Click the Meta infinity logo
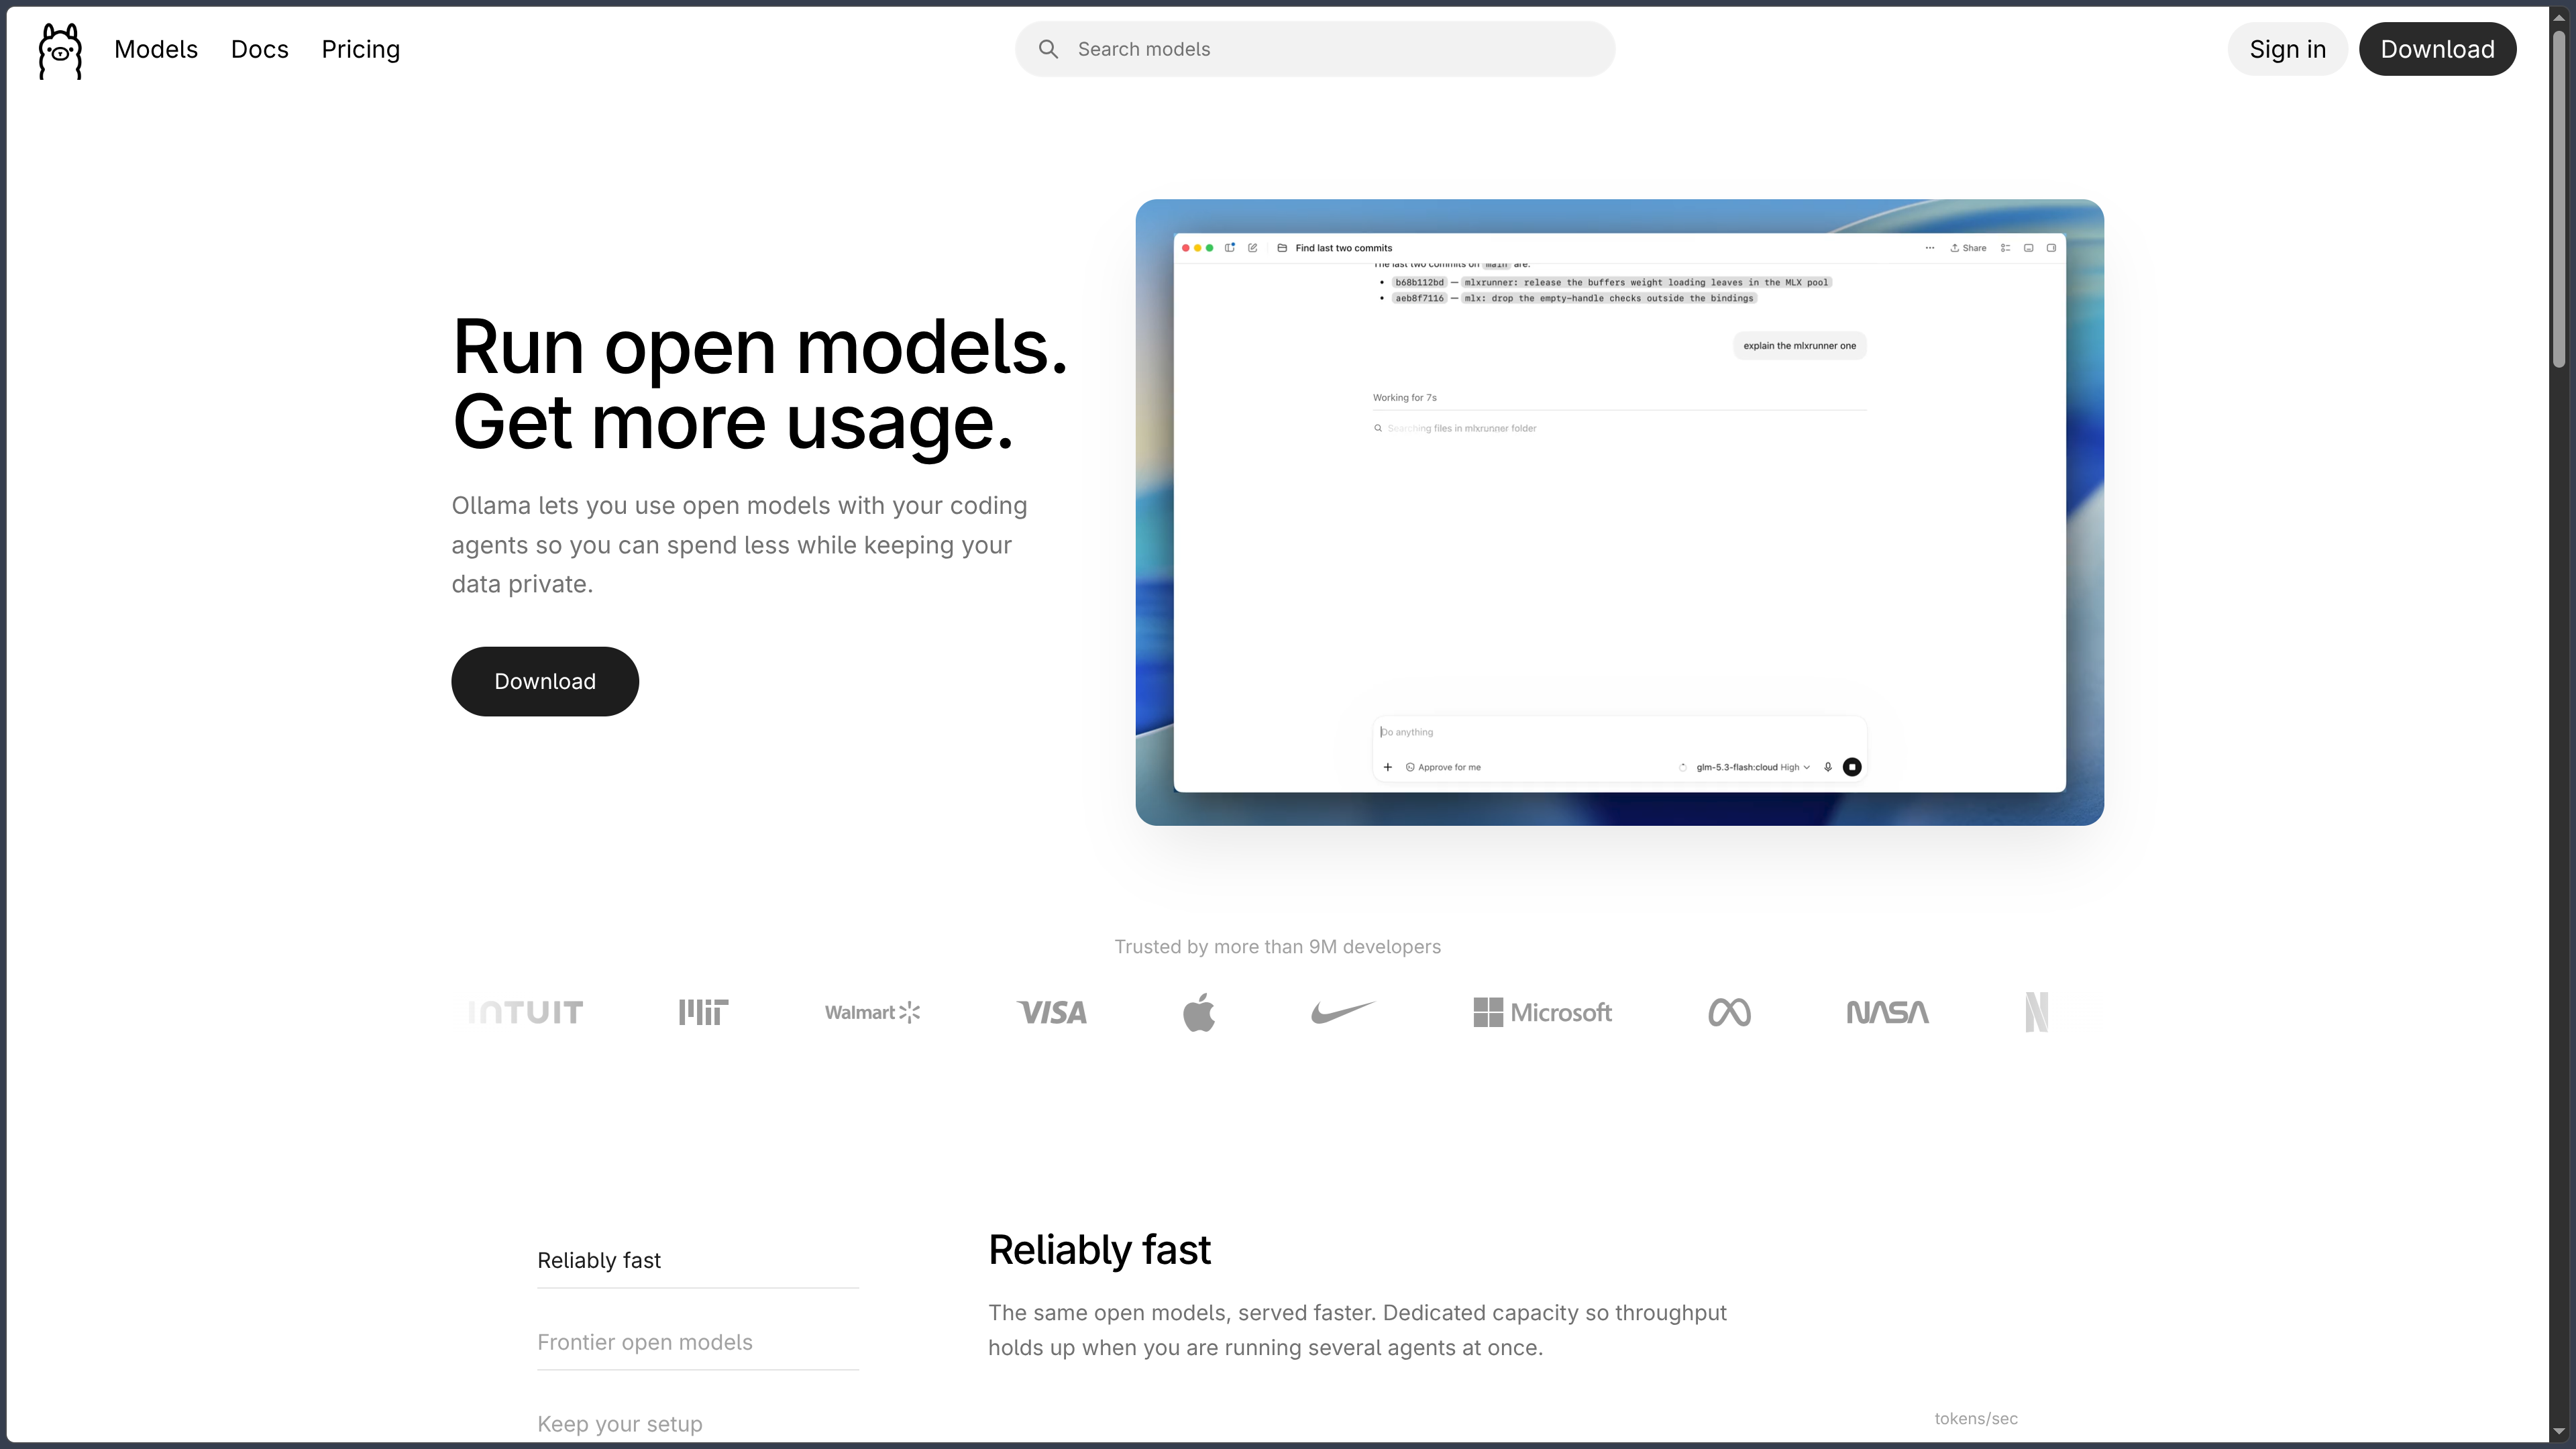Screen dimensions: 2576x1449 coord(1729,1012)
